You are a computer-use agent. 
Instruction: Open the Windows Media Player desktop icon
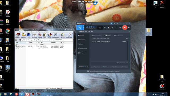(8, 42)
